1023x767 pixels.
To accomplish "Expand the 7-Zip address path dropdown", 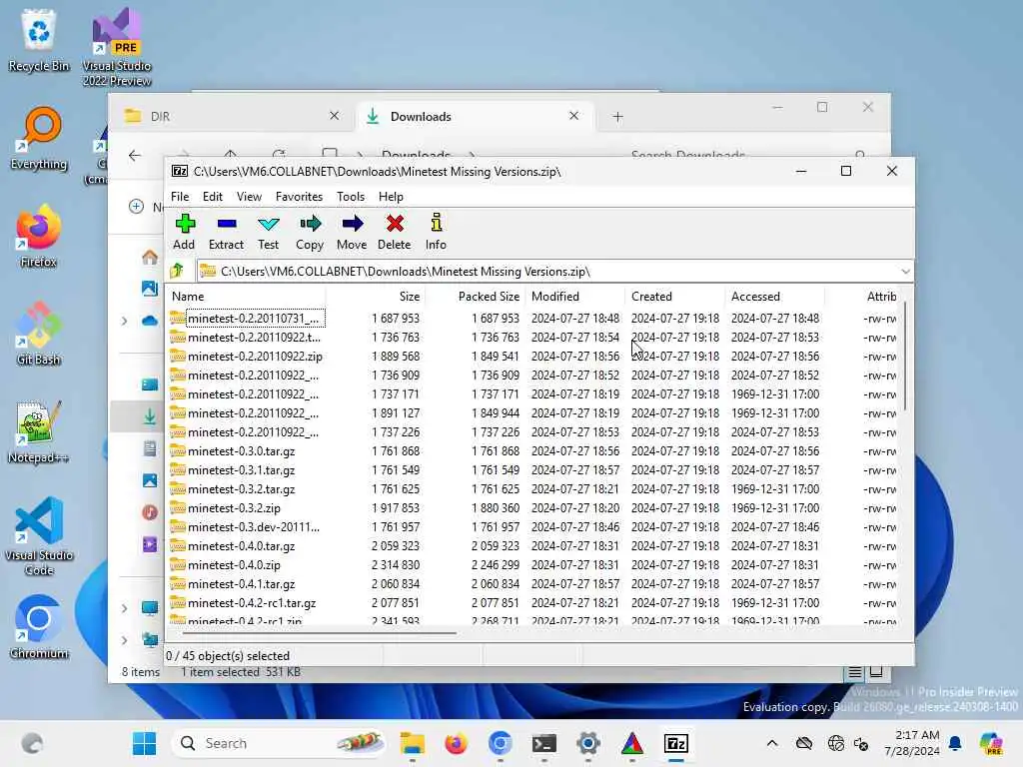I will [905, 272].
